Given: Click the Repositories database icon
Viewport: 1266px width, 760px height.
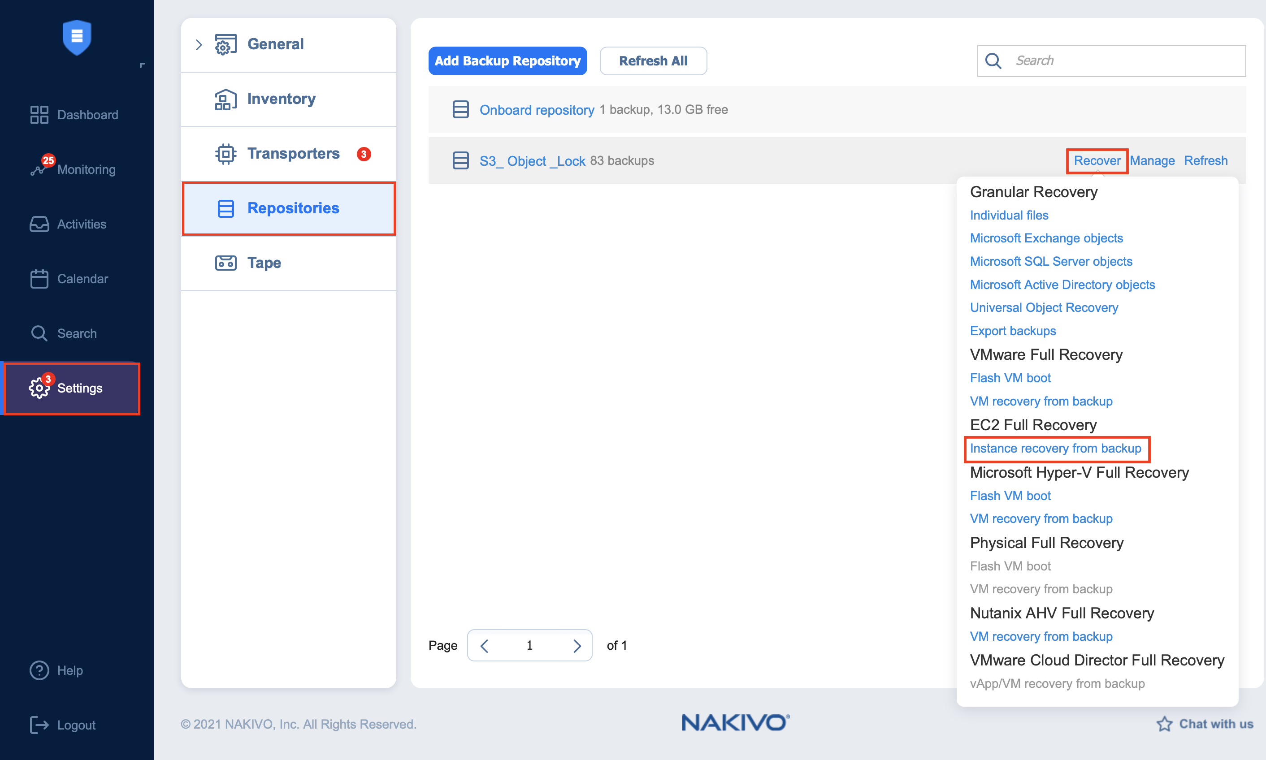Looking at the screenshot, I should click(225, 208).
